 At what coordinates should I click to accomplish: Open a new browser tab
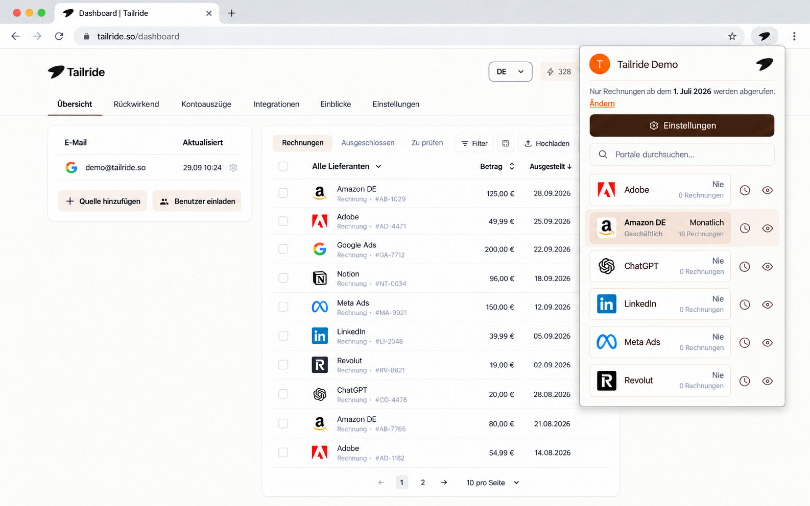(x=231, y=13)
